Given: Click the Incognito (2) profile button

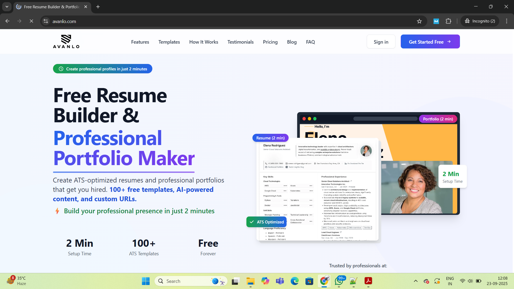Looking at the screenshot, I should pos(480,21).
